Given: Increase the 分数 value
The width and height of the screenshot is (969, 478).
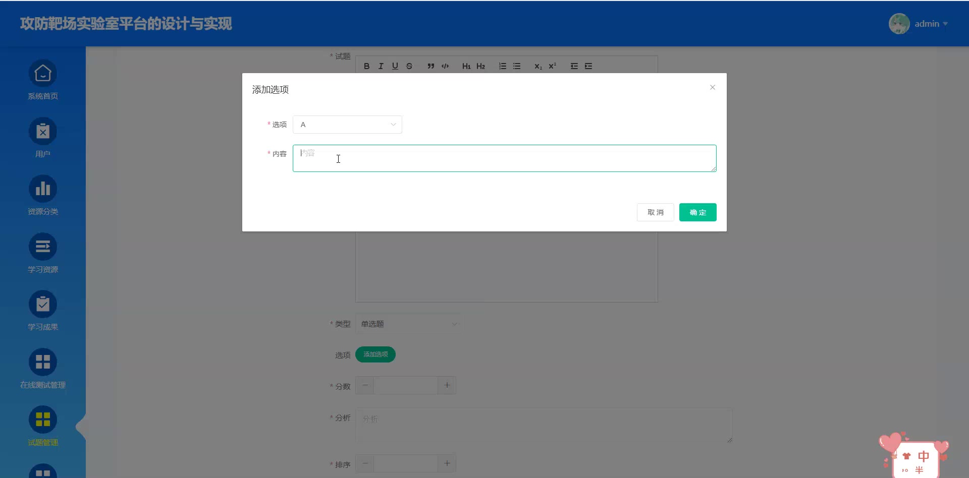Looking at the screenshot, I should pos(447,385).
